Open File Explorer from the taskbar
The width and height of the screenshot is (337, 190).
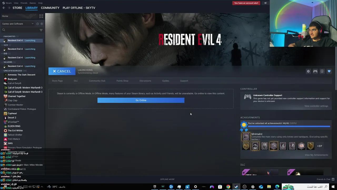point(269,187)
